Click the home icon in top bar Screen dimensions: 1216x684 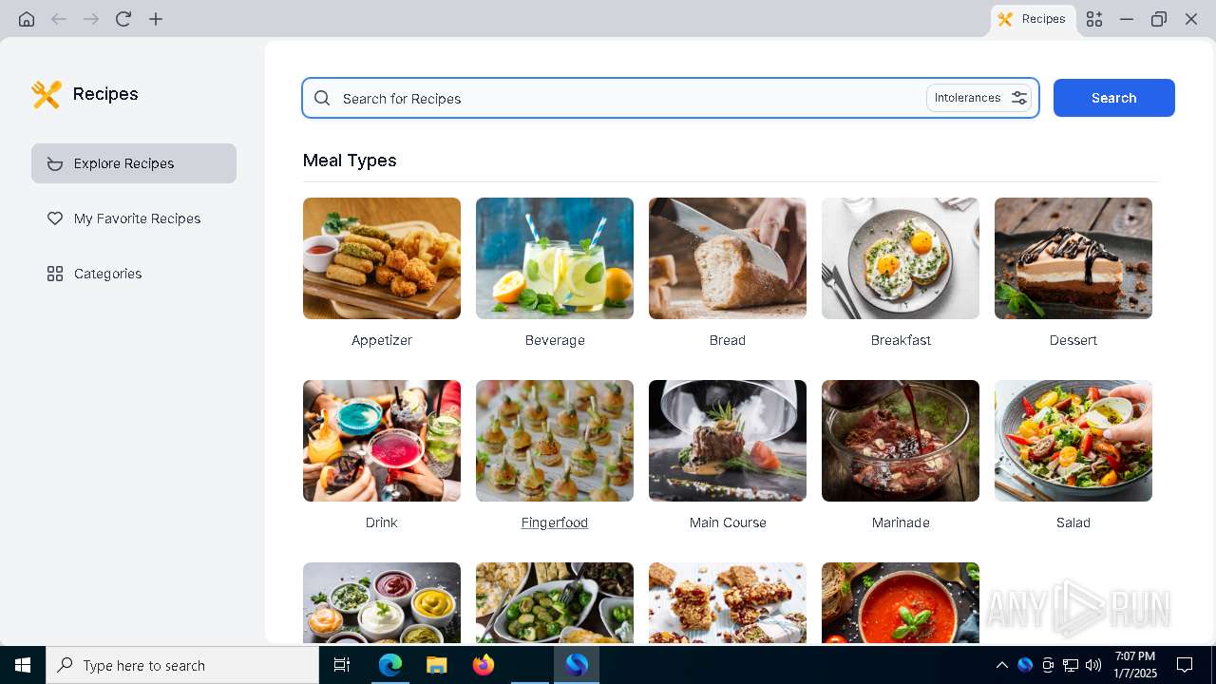27,19
